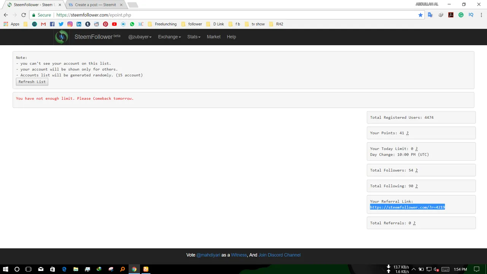
Task: Open the Instagram bookmark icon
Action: click(x=70, y=24)
